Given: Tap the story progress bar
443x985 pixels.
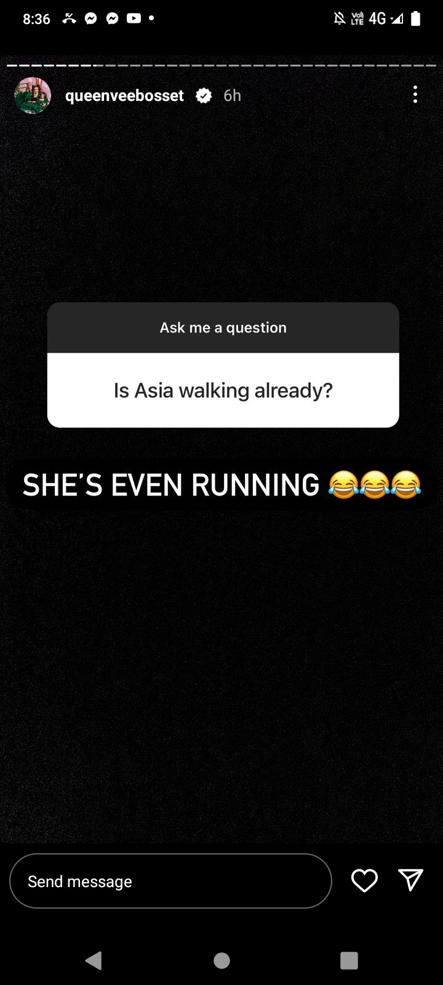Looking at the screenshot, I should tap(221, 65).
